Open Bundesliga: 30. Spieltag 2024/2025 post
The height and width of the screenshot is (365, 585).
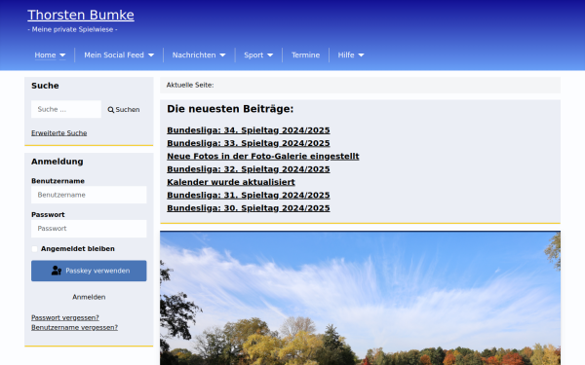tap(248, 208)
